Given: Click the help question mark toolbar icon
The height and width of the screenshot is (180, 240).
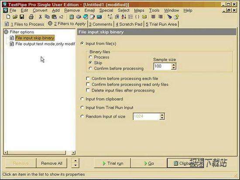Looking at the screenshot, I should click(176, 17).
